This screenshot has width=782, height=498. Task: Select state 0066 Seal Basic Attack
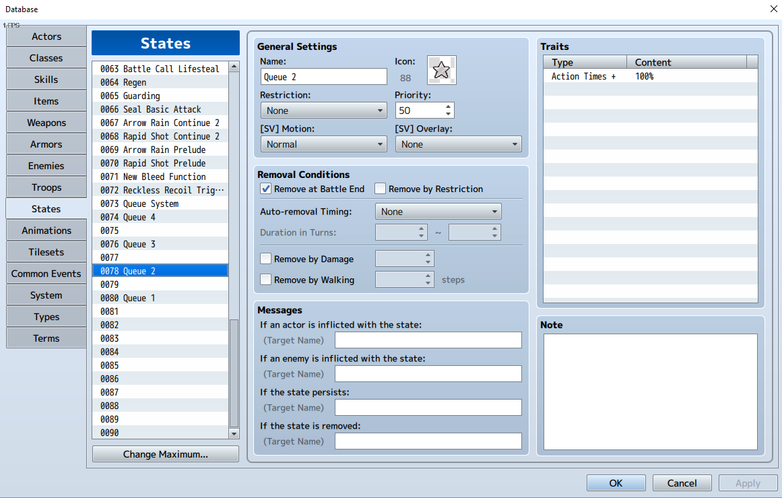[160, 109]
